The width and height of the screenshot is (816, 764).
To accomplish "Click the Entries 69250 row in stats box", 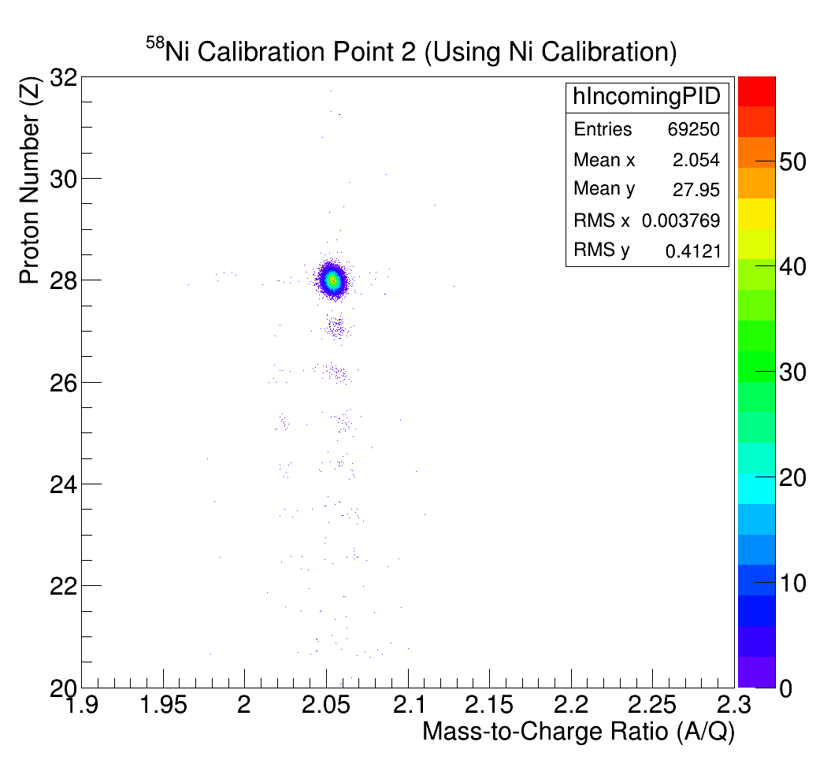I will tap(647, 130).
